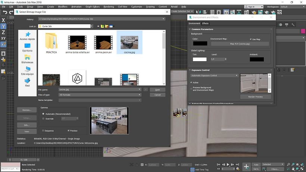Select Override gamma radio button
The width and height of the screenshot is (306, 172).
coord(43,119)
